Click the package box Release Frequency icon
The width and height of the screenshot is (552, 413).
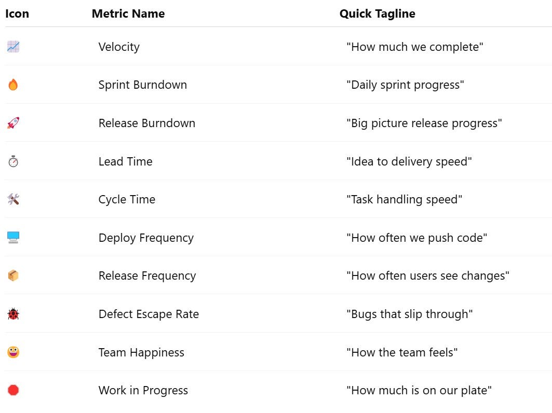click(14, 276)
